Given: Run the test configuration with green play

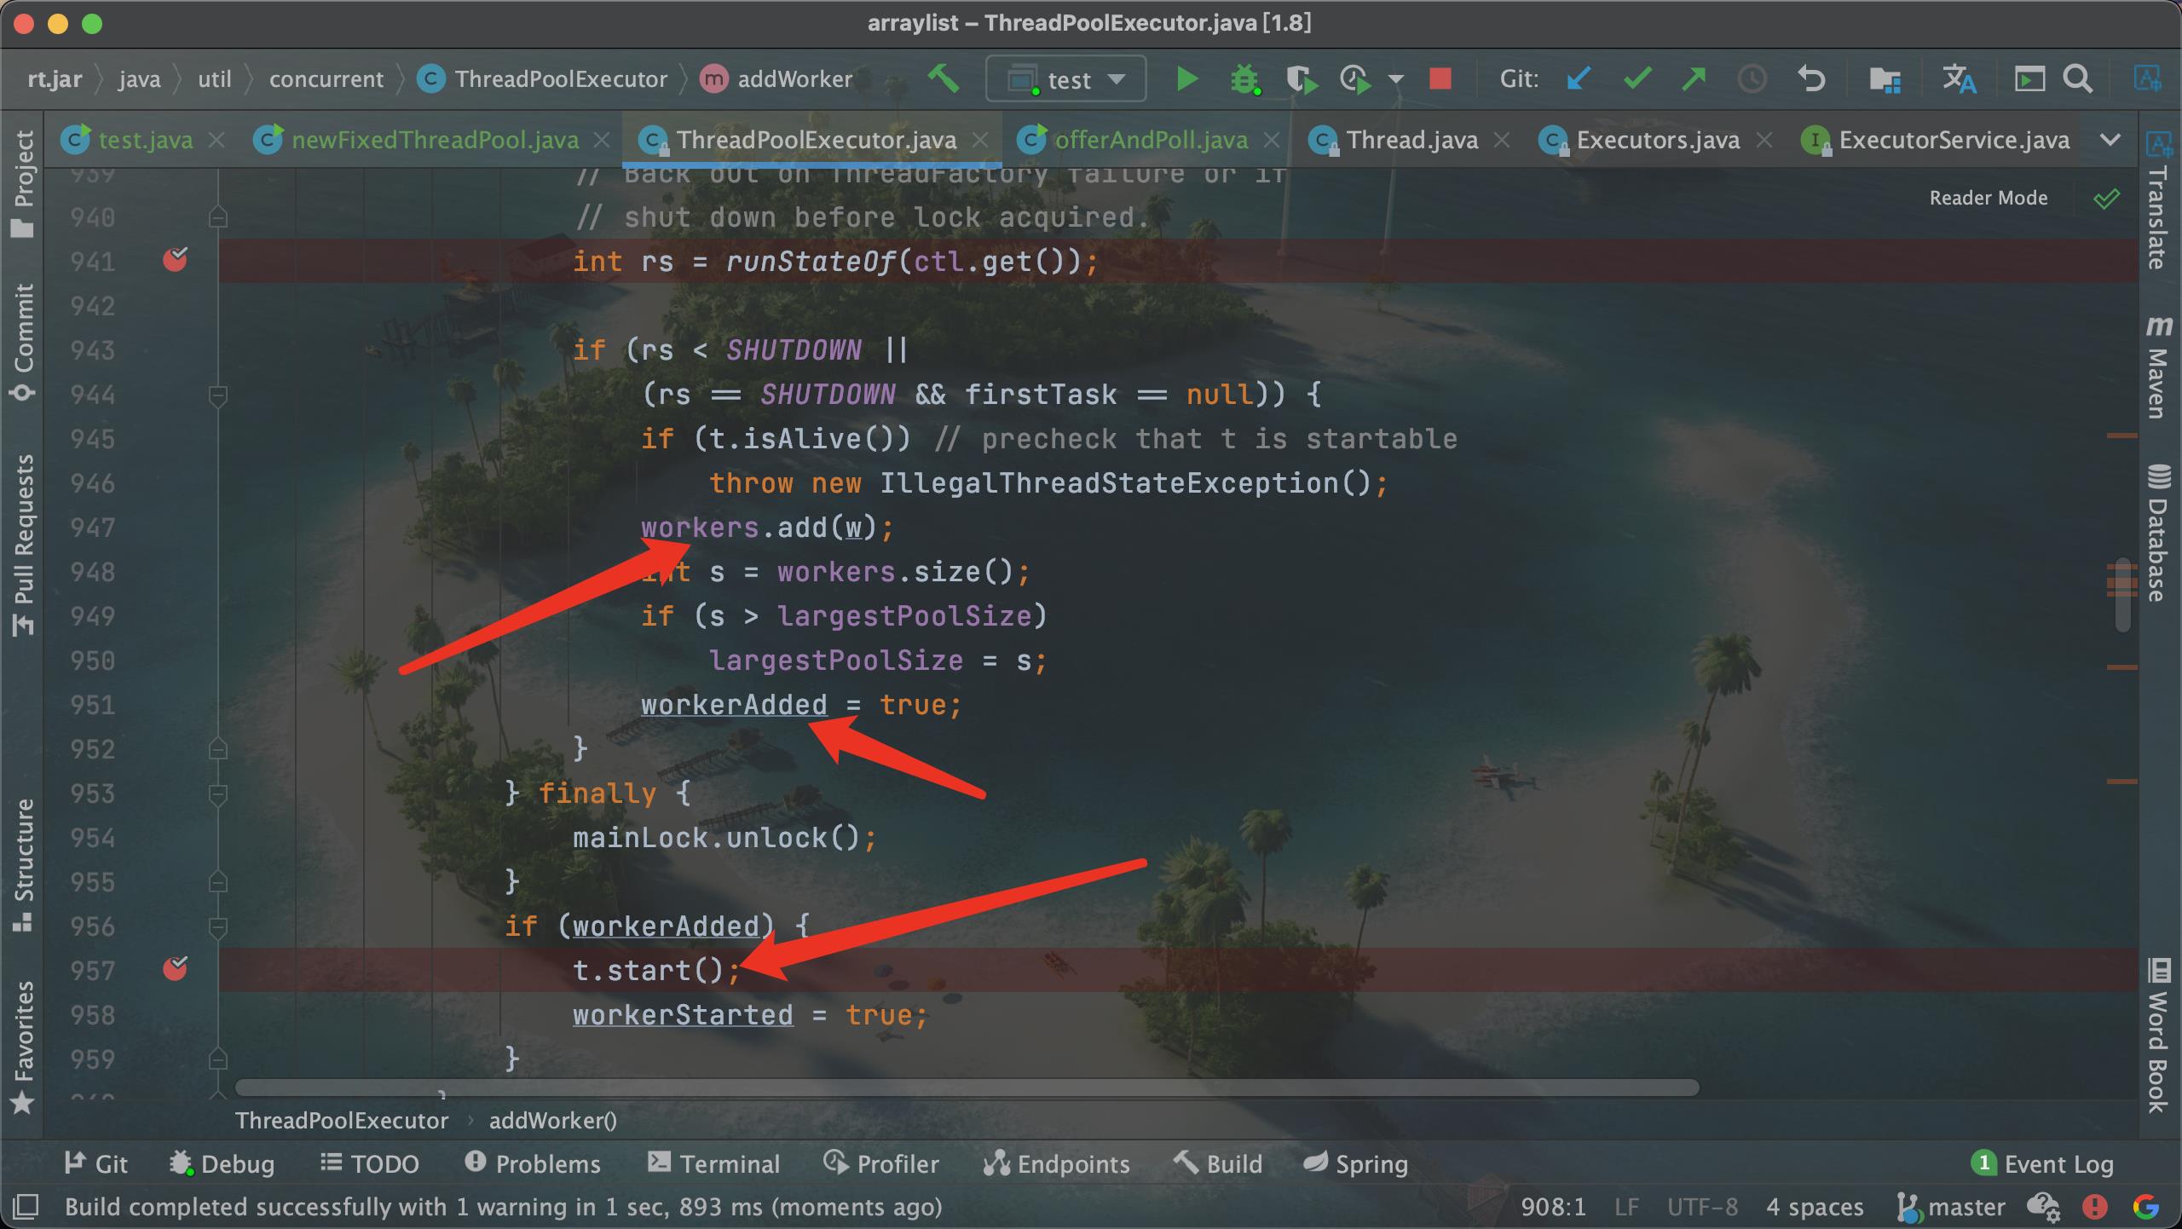Looking at the screenshot, I should coord(1186,79).
